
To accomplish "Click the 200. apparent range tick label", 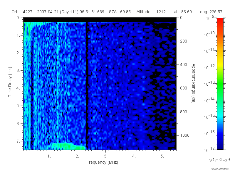I will (184, 41).
